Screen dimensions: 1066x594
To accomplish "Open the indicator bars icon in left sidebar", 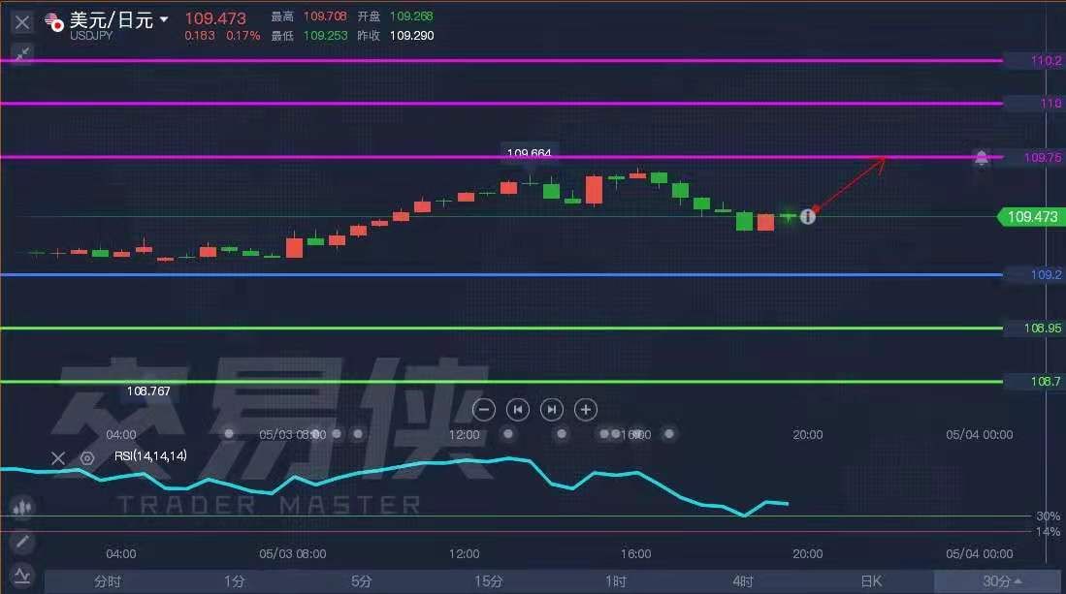I will (21, 506).
